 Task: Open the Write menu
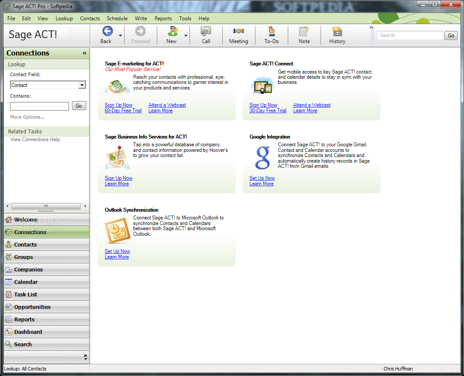[141, 18]
